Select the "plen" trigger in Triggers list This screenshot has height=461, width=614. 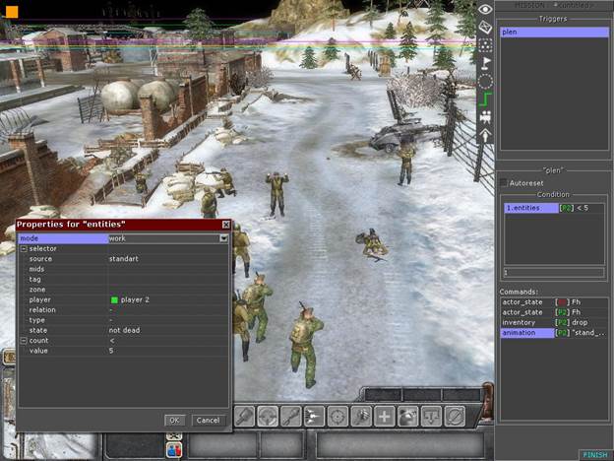554,33
